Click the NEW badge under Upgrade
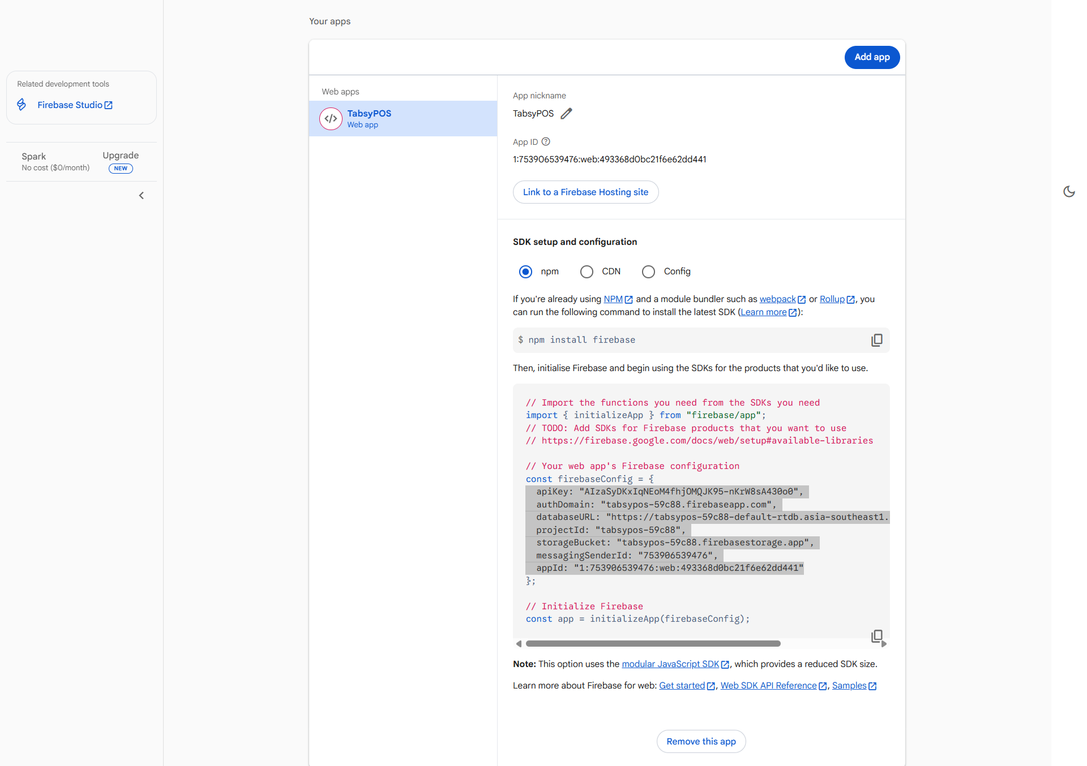The height and width of the screenshot is (766, 1087). pyautogui.click(x=121, y=169)
